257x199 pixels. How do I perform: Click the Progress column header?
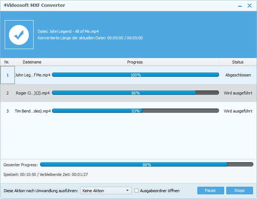[x=135, y=62]
